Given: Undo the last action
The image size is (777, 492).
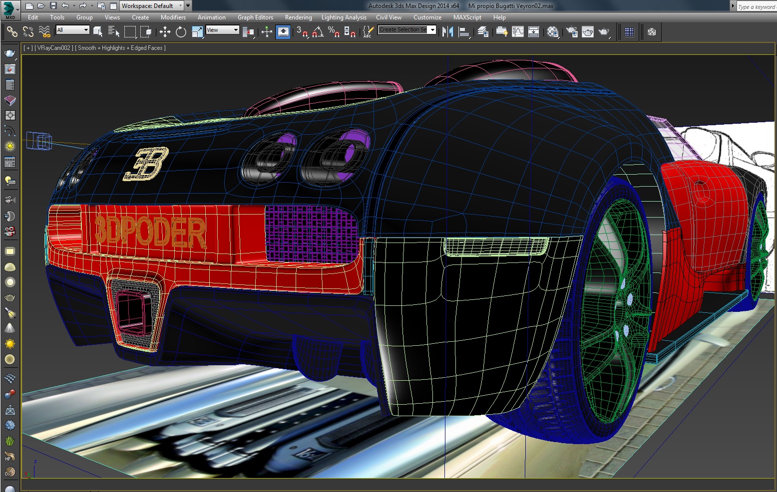Looking at the screenshot, I should 65,6.
